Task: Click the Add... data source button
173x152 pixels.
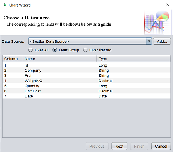Action: (162, 41)
